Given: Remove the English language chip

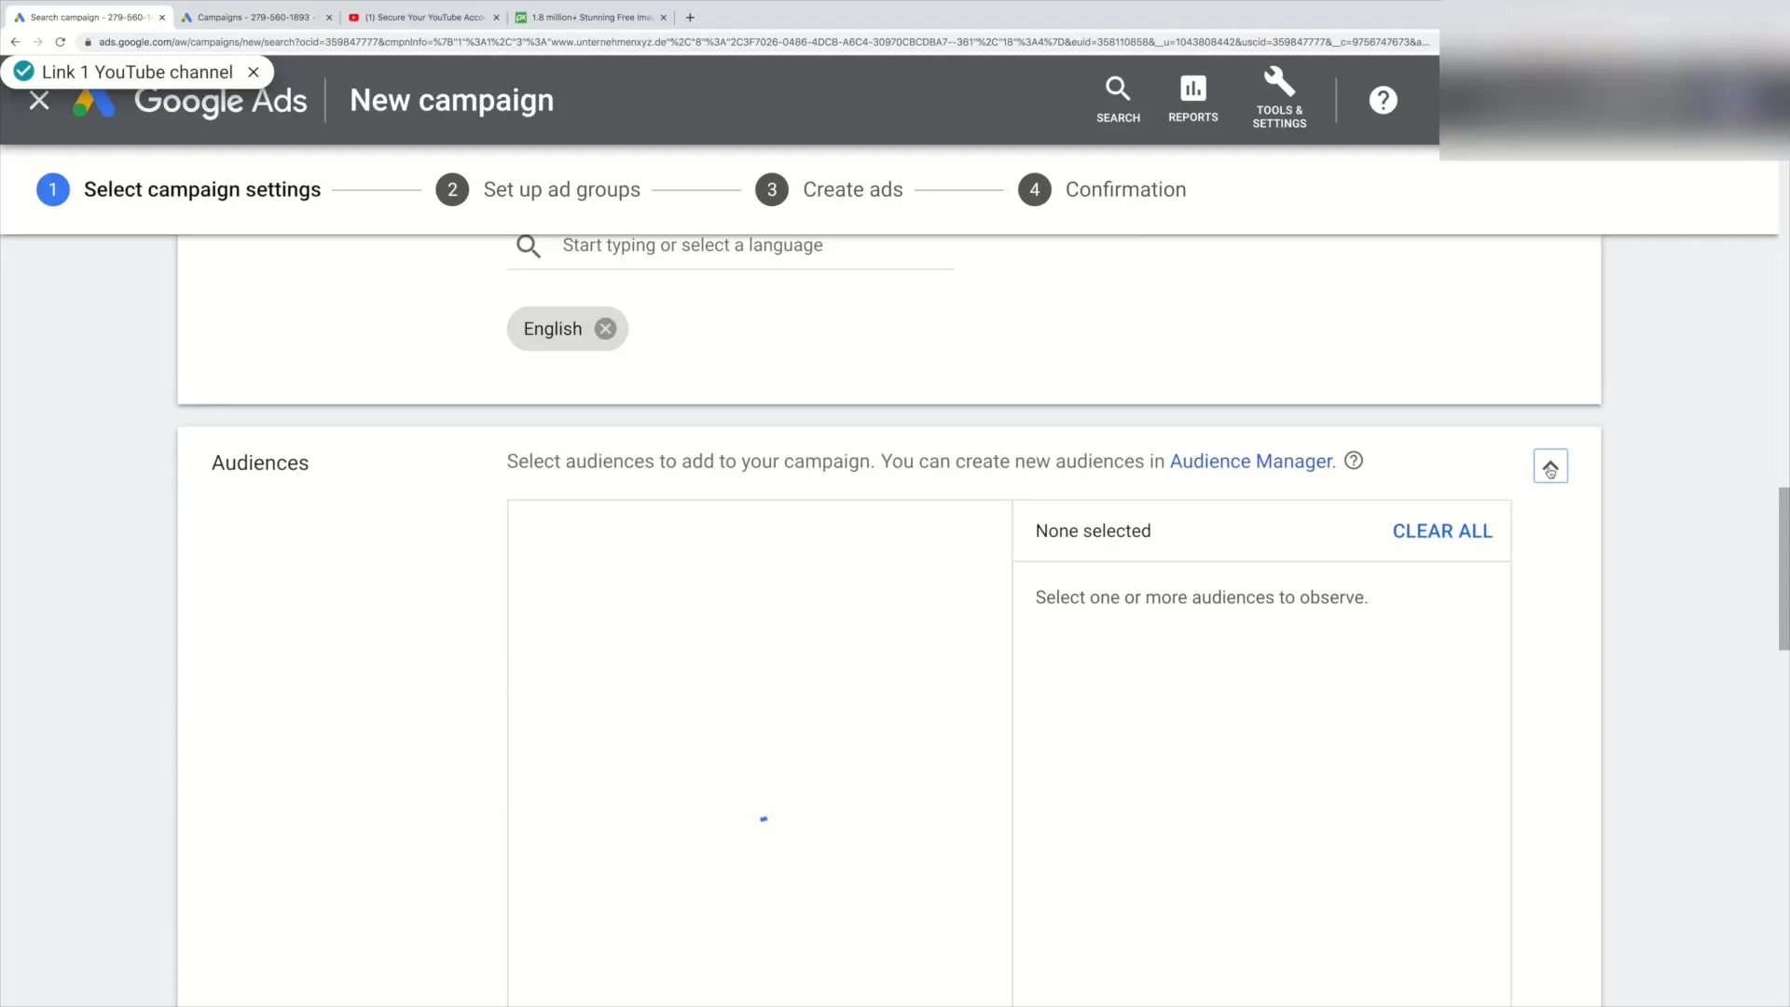Looking at the screenshot, I should [x=605, y=329].
